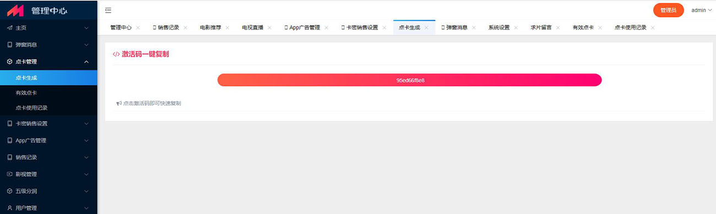
Task: Click the 激活码一键复制 heading text
Action: coord(145,54)
